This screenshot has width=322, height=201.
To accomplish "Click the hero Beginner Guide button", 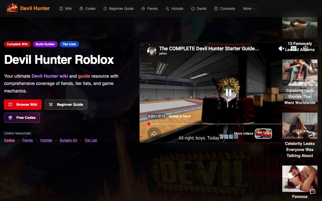I will coord(66,105).
